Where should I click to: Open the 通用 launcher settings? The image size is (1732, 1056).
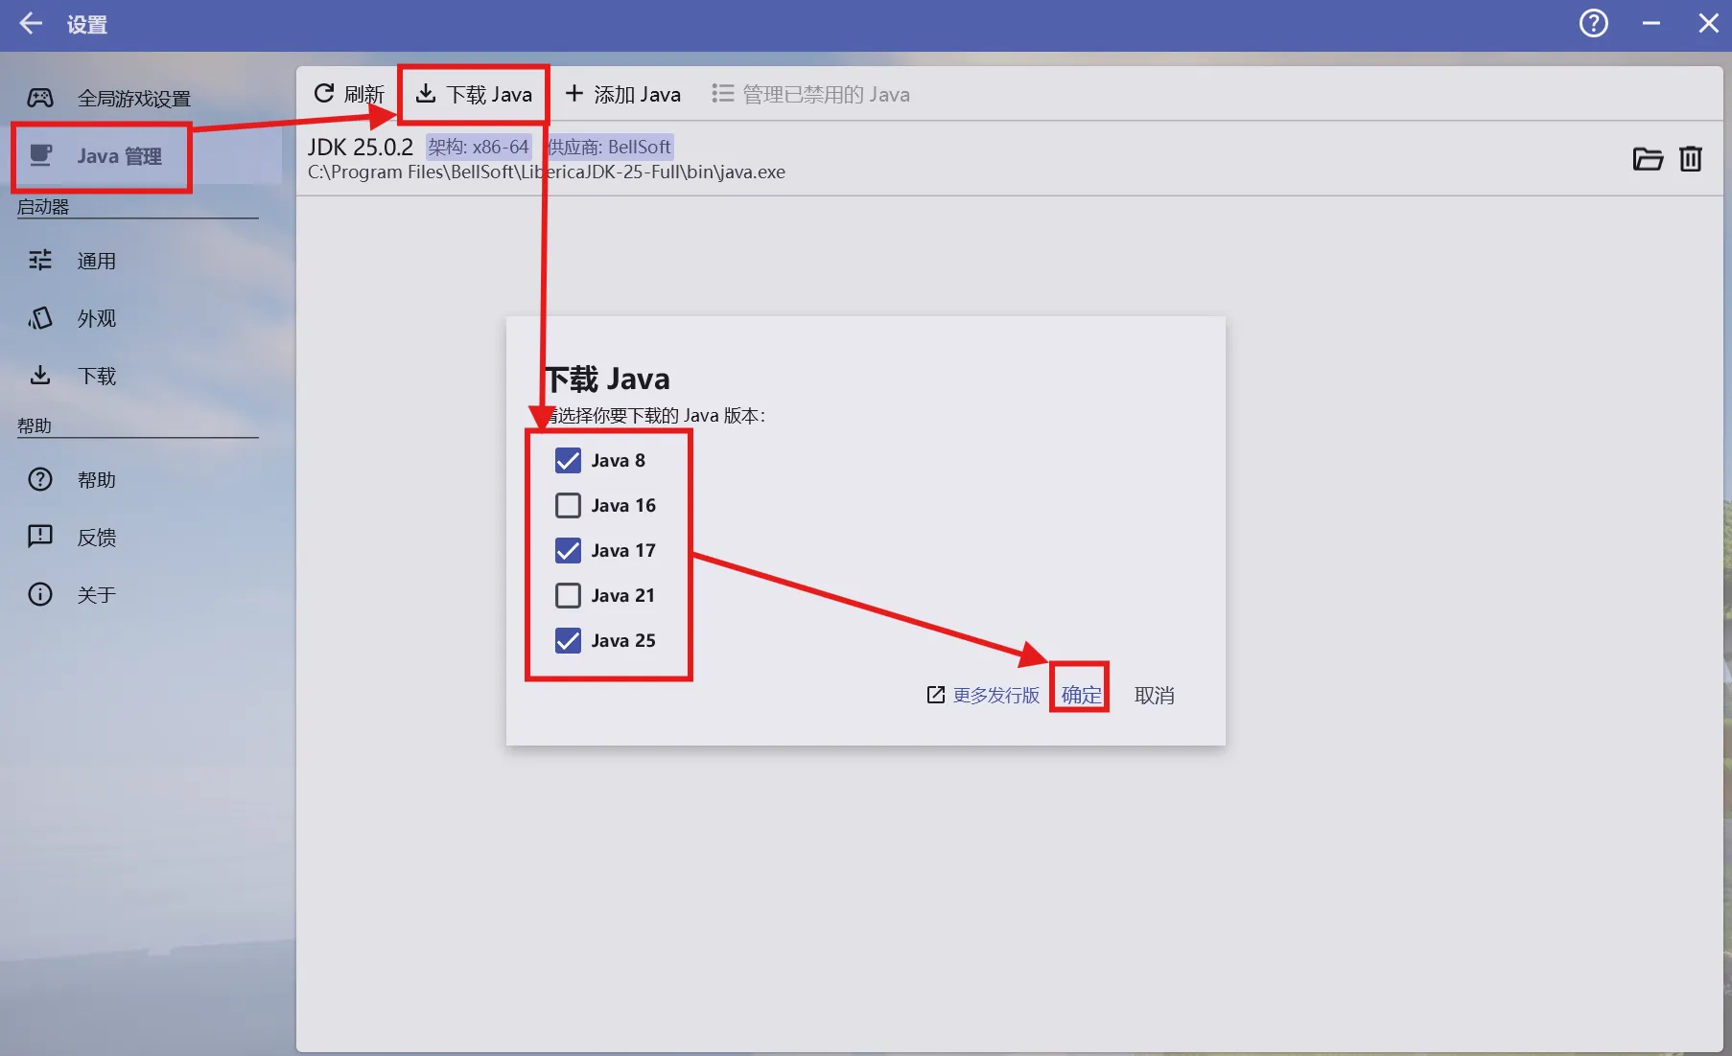pyautogui.click(x=97, y=260)
